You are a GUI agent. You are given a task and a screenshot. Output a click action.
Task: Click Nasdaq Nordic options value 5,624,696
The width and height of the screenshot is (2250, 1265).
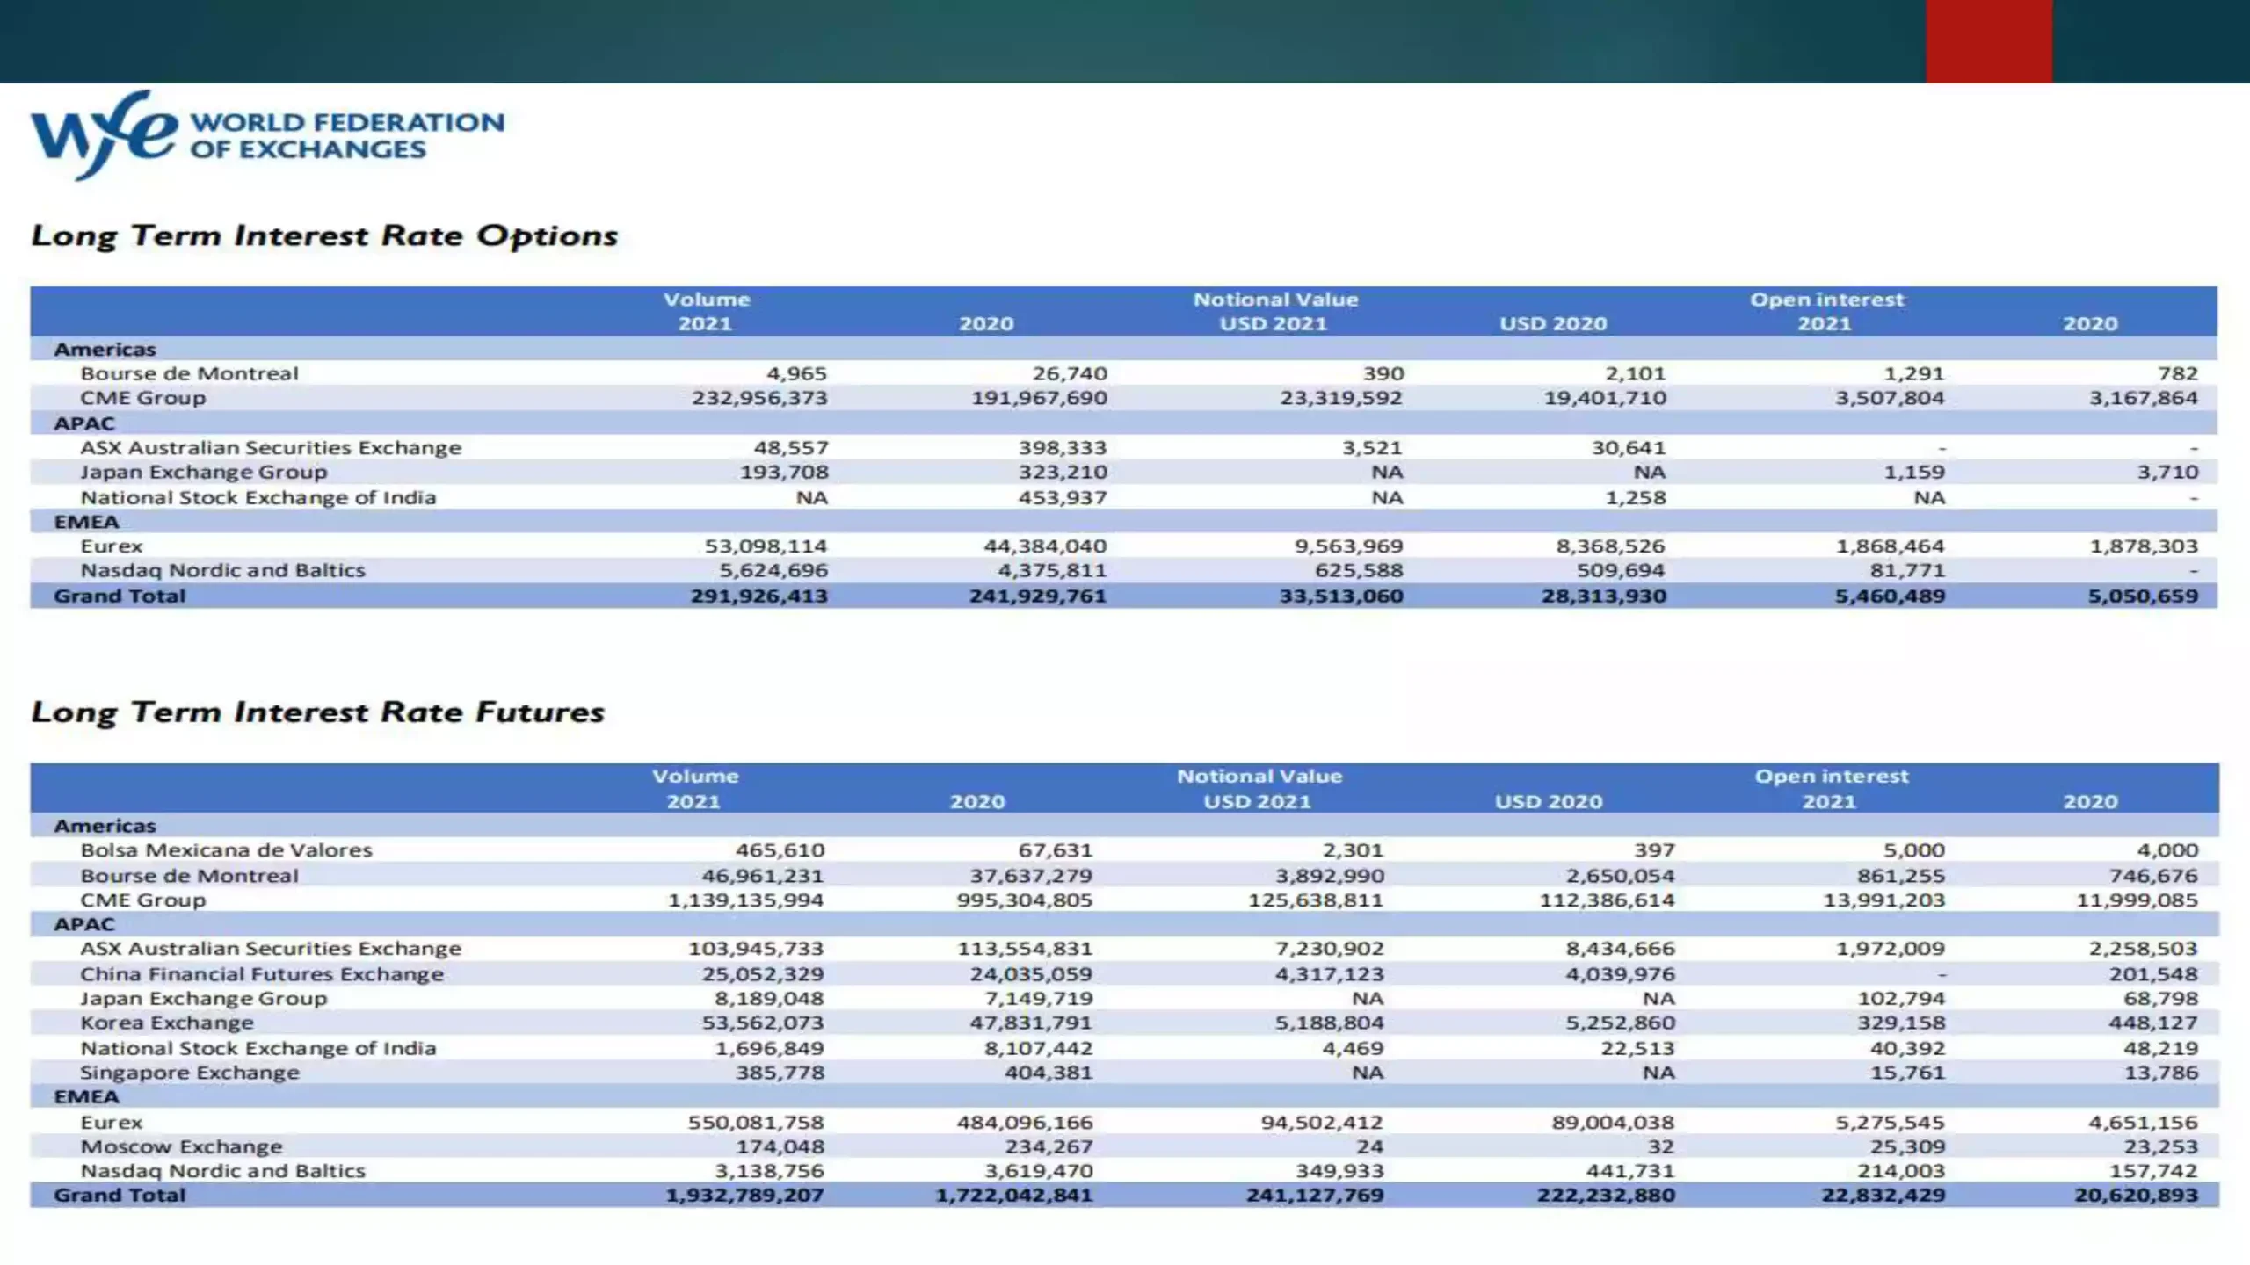coord(773,571)
